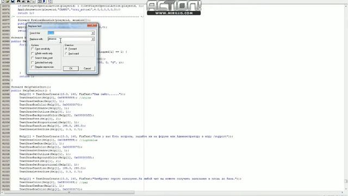Viewport: 348px width, 196px height.
Task: Select Backward search direction
Action: 66,53
